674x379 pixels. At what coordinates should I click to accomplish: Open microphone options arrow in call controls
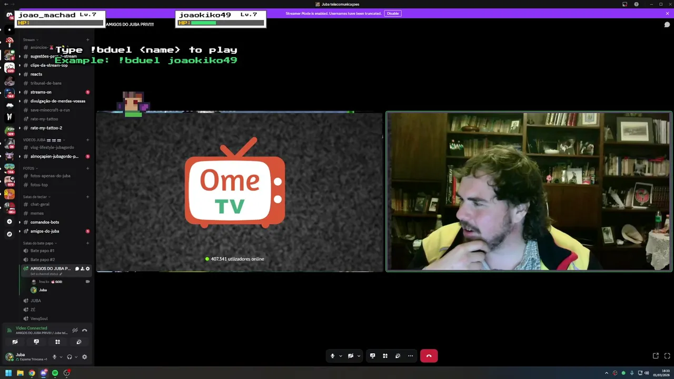point(340,356)
